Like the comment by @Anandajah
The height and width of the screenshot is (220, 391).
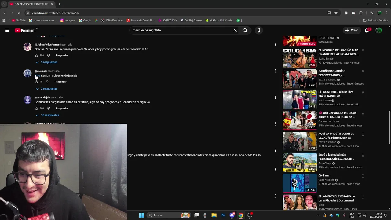(x=36, y=108)
